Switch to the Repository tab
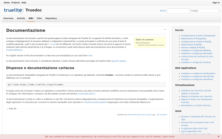This screenshot has height=139, width=222. (51, 18)
